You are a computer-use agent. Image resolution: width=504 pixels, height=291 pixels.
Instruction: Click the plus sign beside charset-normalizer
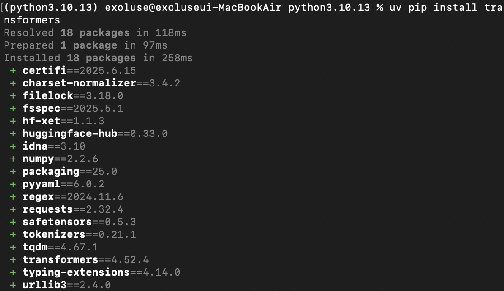pos(13,83)
